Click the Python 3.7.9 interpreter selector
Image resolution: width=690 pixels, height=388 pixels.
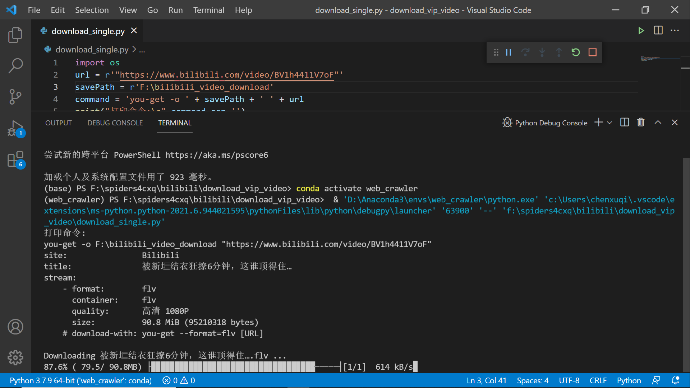click(x=80, y=380)
